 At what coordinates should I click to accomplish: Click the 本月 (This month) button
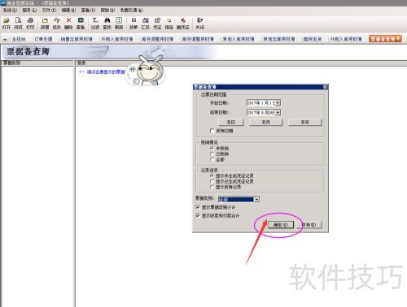click(265, 123)
